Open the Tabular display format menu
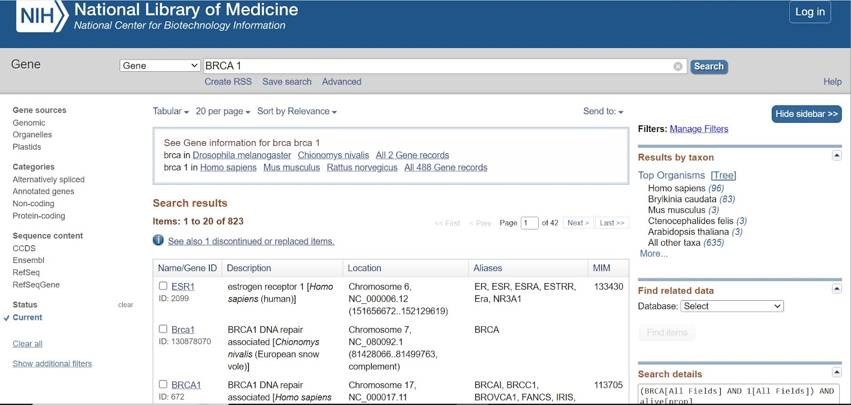Screen dimensions: 851x405 click(171, 111)
